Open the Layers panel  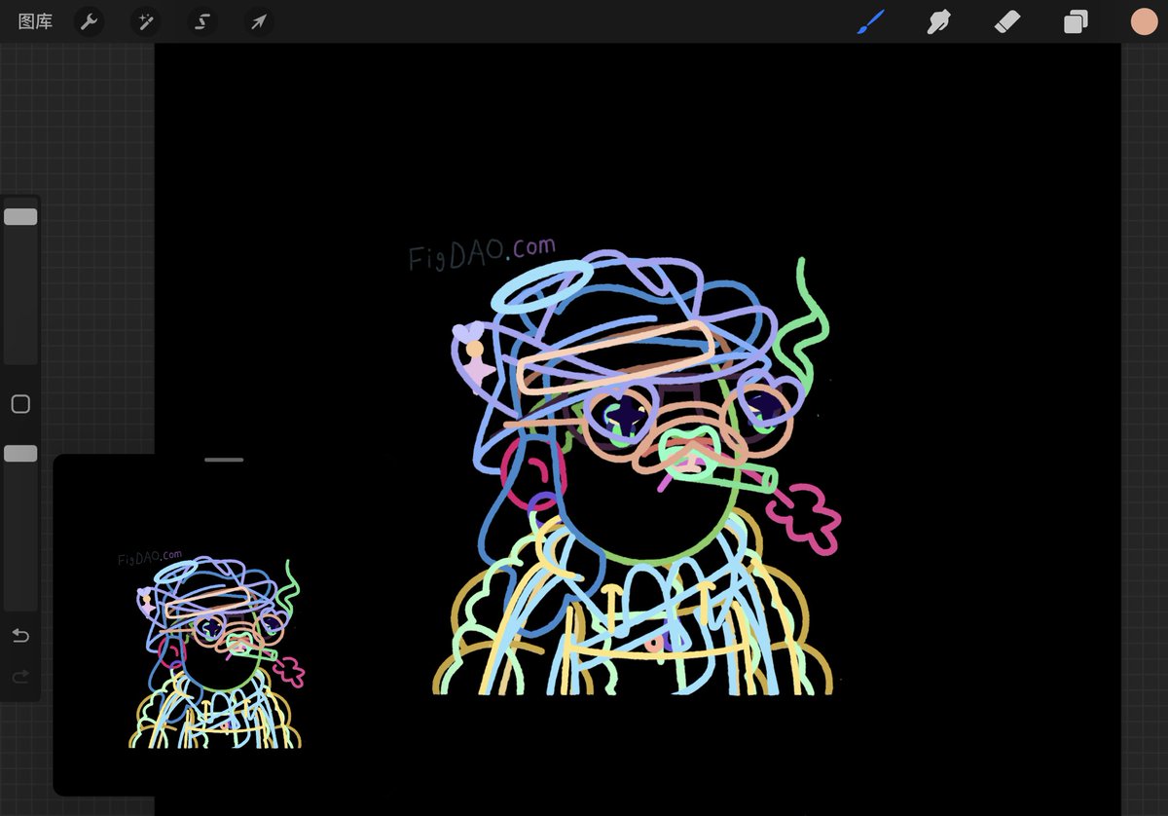point(1076,21)
